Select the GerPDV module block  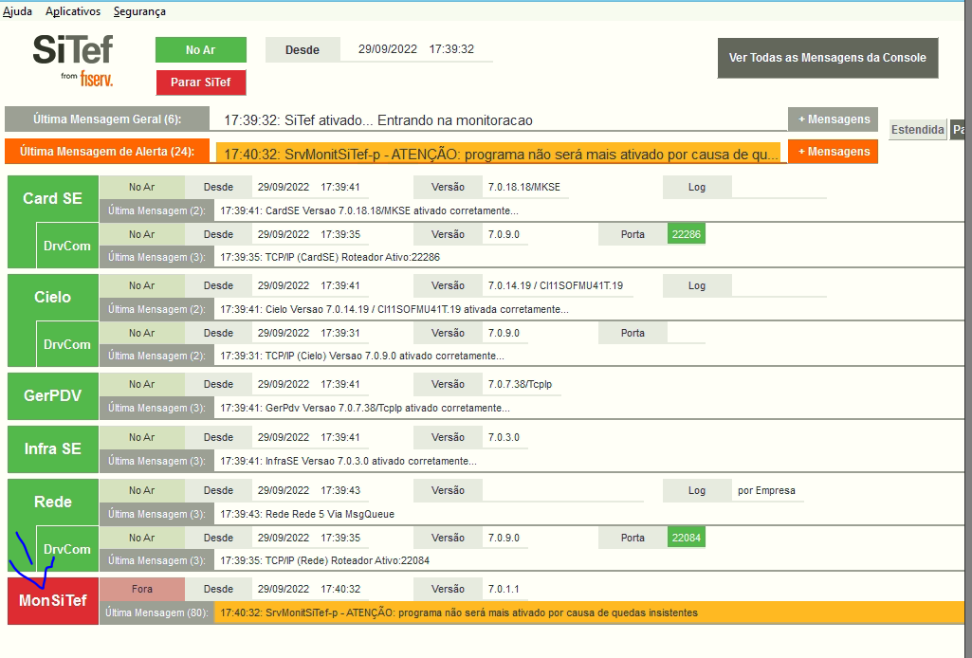click(53, 396)
